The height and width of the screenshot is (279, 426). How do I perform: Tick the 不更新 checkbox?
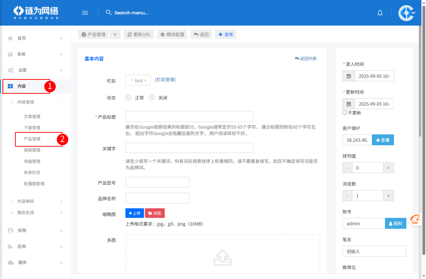click(345, 113)
